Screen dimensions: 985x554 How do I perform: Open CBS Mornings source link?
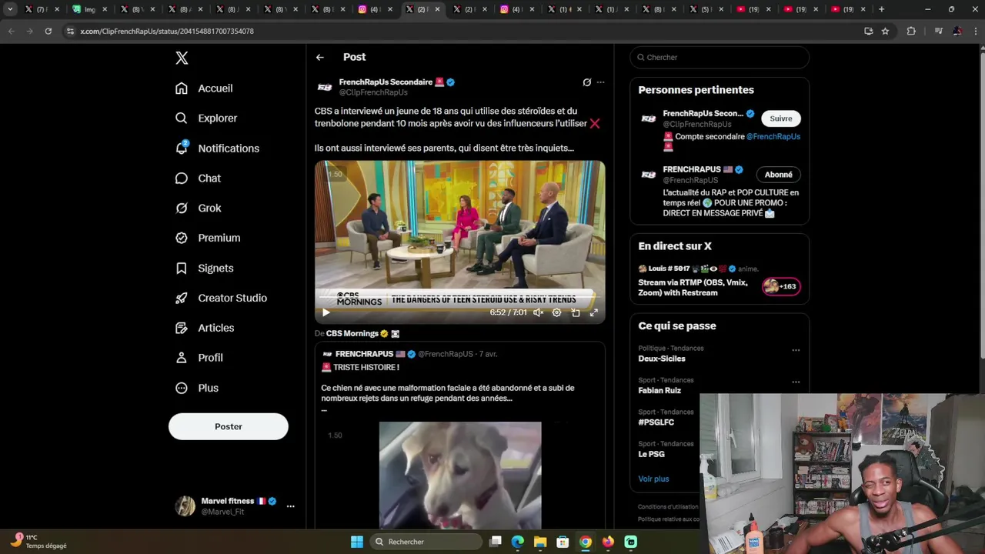pyautogui.click(x=352, y=334)
